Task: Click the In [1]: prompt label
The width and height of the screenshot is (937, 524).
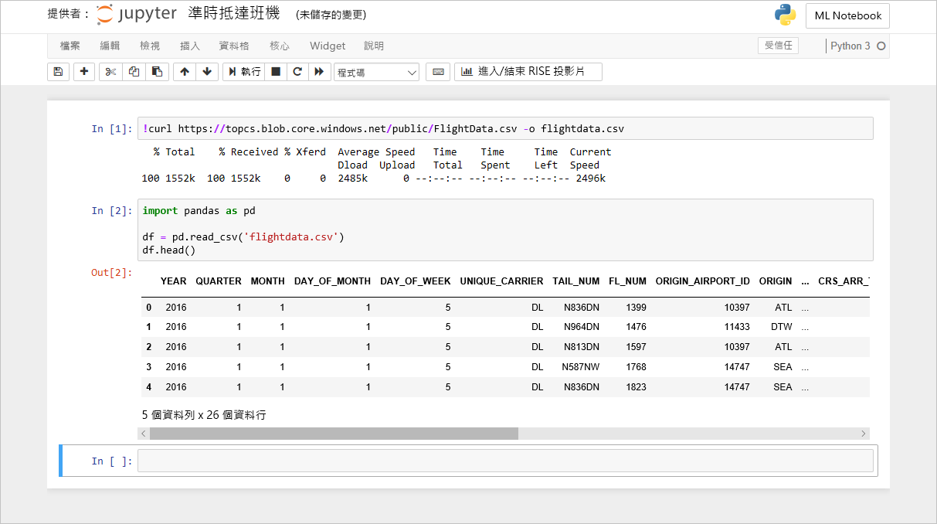Action: [112, 129]
